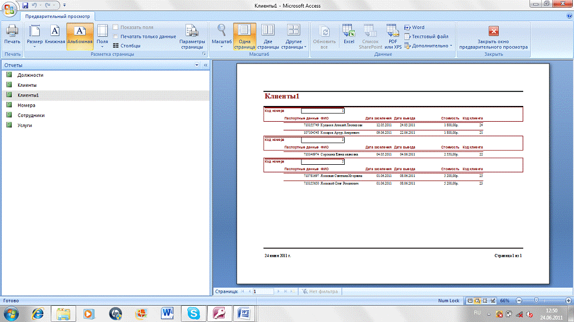Go to last page navigation arrow
Image resolution: width=574 pixels, height=322 pixels.
[285, 291]
